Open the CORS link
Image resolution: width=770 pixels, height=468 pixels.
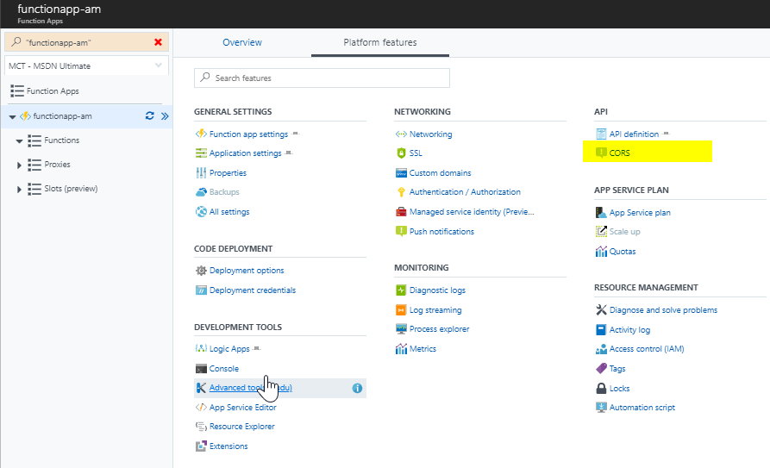pyautogui.click(x=619, y=153)
